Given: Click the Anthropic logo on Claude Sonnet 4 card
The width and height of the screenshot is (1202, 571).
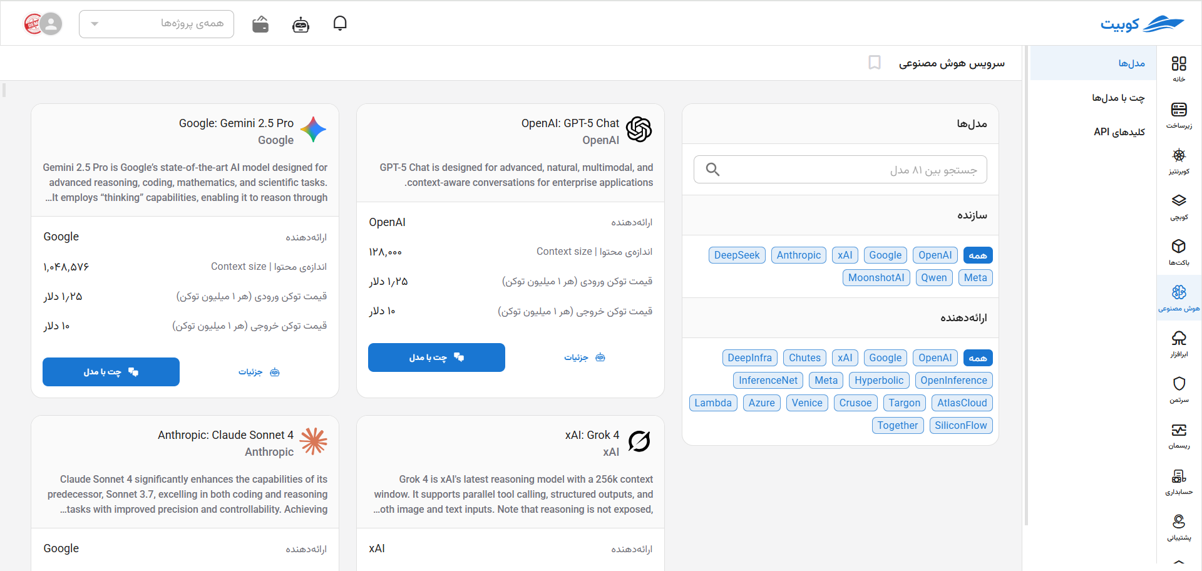Looking at the screenshot, I should 314,441.
